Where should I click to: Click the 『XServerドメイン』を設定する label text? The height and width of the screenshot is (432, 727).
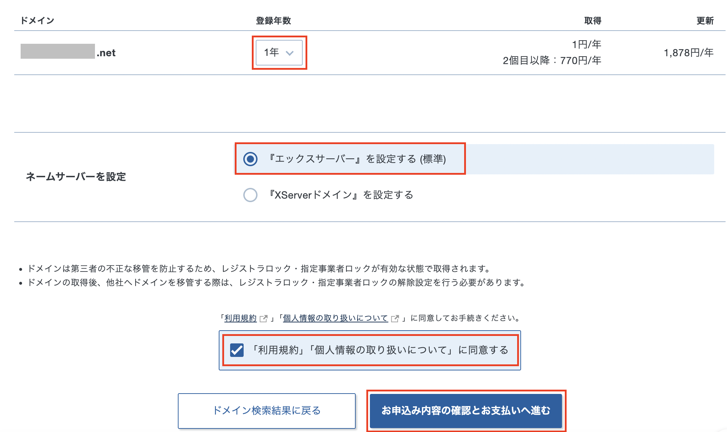coord(341,195)
